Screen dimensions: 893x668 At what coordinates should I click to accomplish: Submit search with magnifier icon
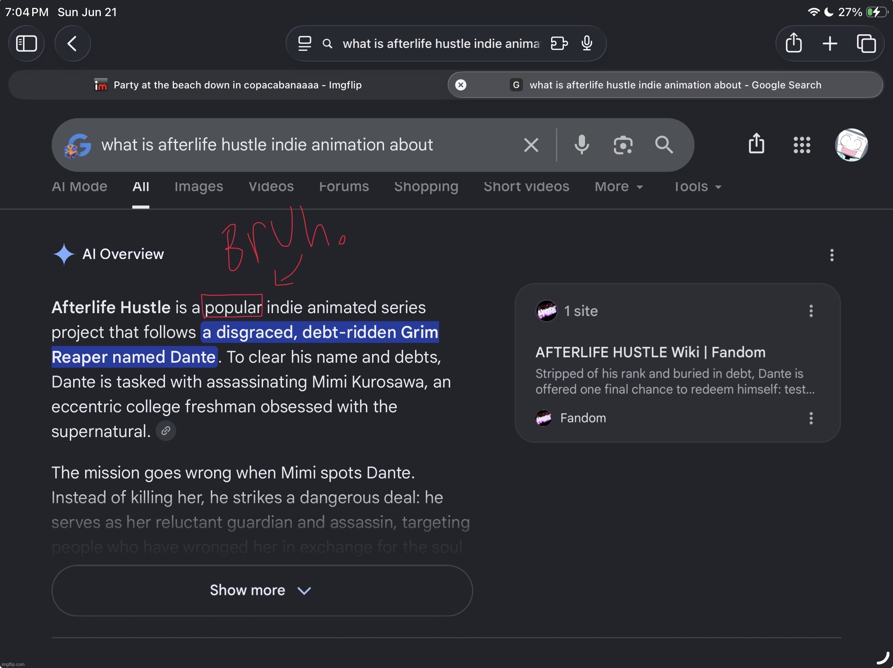[x=664, y=145]
